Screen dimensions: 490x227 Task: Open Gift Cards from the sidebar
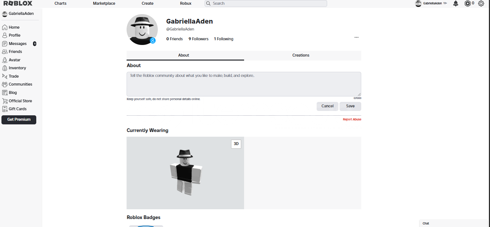17,109
